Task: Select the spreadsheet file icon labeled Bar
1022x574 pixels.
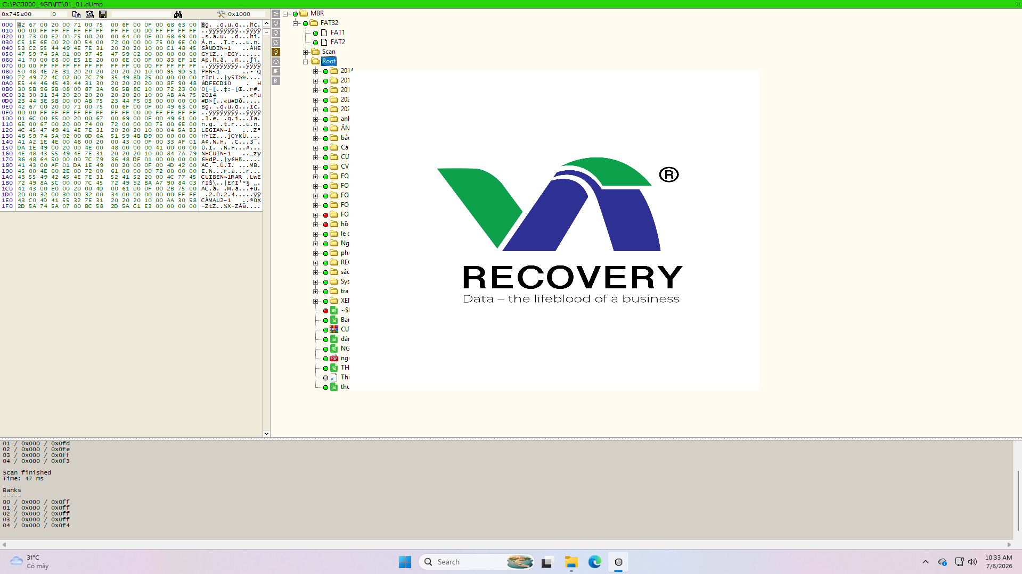Action: [334, 320]
